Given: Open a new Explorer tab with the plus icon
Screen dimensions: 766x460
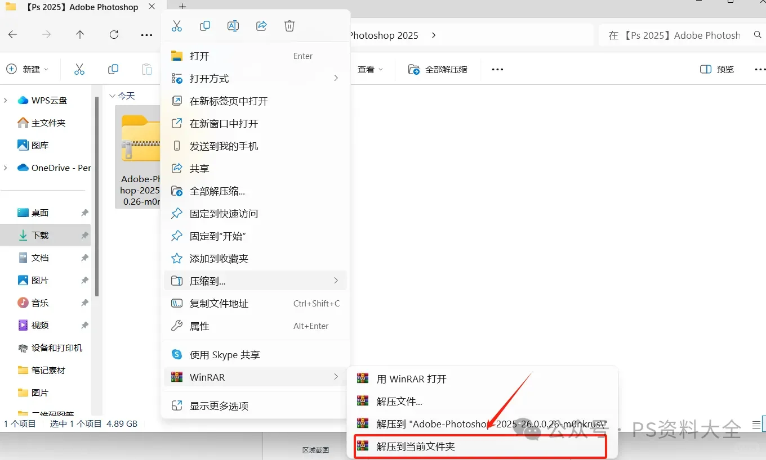Looking at the screenshot, I should [x=181, y=7].
